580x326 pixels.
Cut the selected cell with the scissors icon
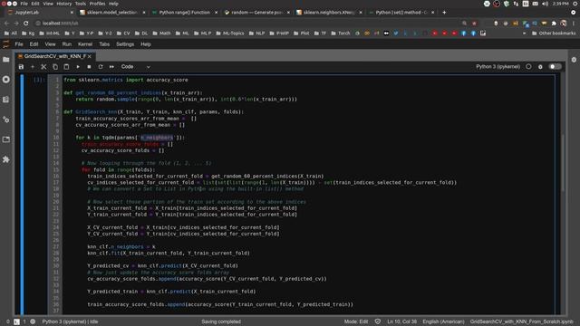click(x=43, y=67)
